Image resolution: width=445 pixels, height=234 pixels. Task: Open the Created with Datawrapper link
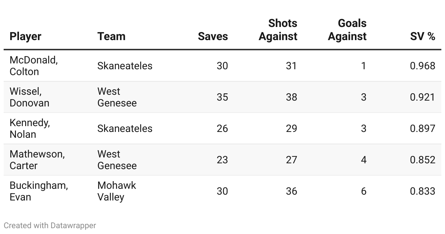coord(50,226)
